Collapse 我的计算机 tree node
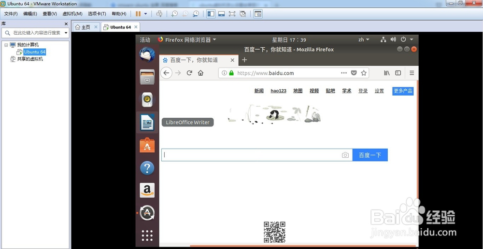Screen dimensions: 483x249 point(6,45)
